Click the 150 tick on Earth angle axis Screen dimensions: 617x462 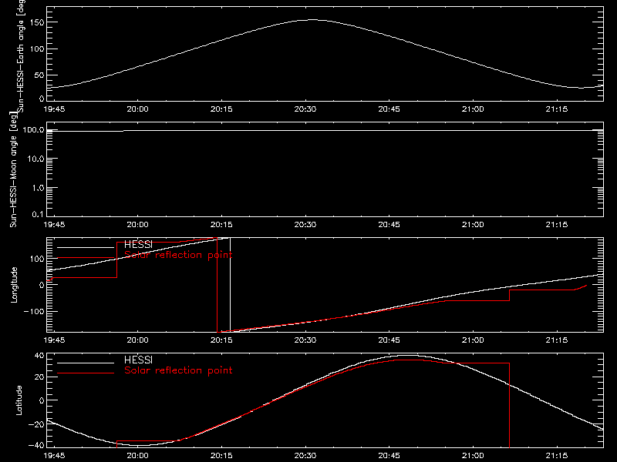coord(37,22)
